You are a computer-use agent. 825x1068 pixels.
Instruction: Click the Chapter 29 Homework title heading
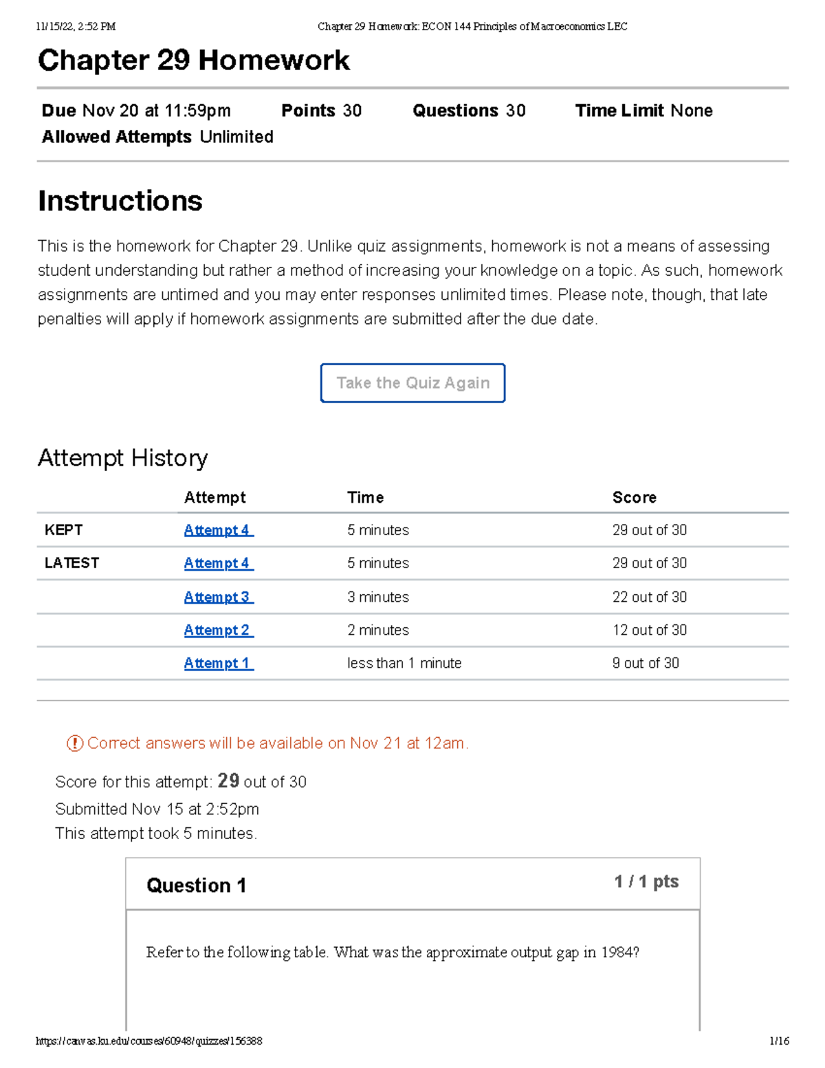194,61
